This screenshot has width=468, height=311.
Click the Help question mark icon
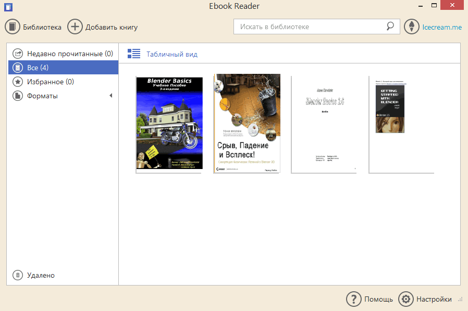click(354, 299)
